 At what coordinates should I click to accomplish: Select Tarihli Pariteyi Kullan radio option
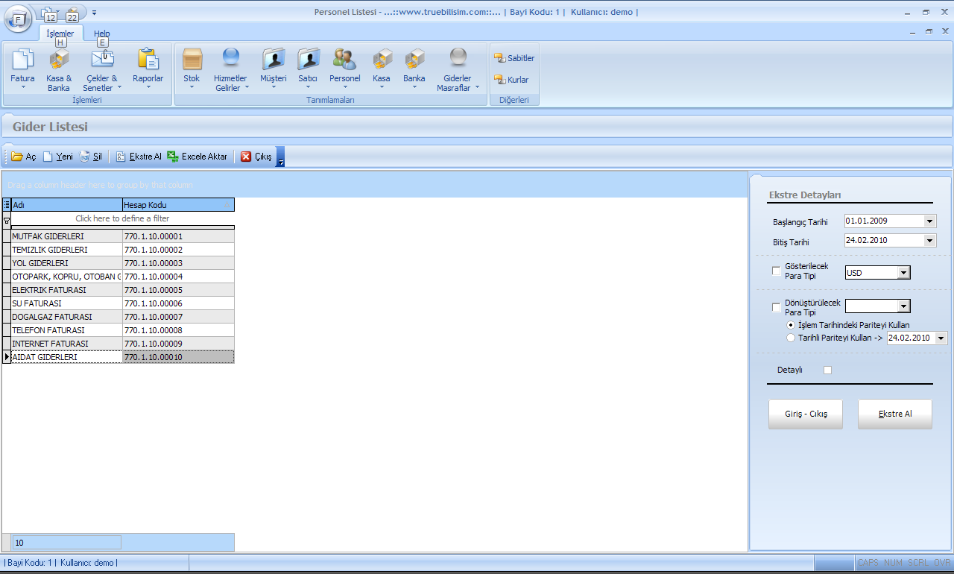coord(791,338)
